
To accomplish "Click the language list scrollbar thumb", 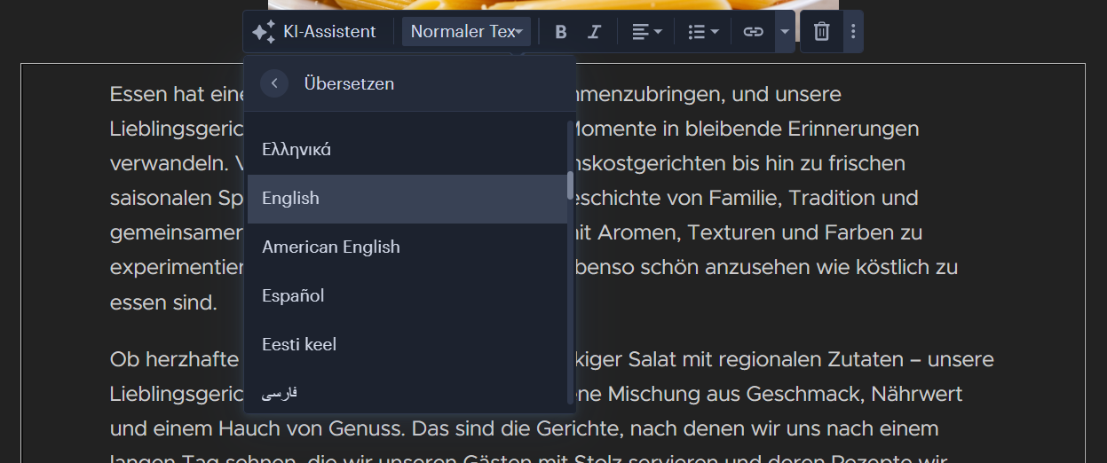I will 570,185.
